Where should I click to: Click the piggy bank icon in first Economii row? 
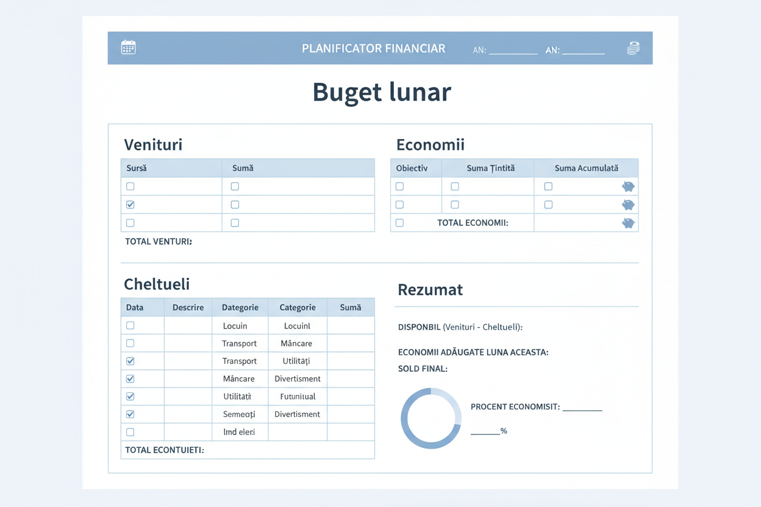[628, 186]
